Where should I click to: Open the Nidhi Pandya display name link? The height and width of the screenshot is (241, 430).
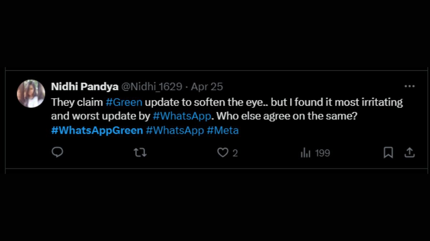(x=85, y=86)
